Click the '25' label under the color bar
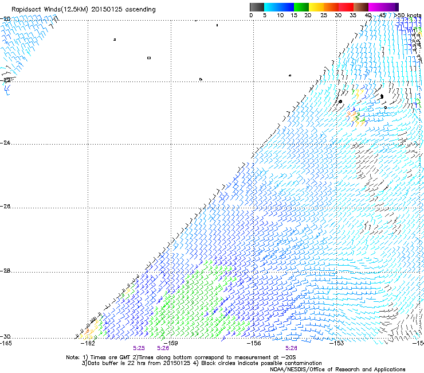This screenshot has height=373, width=424. [x=324, y=15]
